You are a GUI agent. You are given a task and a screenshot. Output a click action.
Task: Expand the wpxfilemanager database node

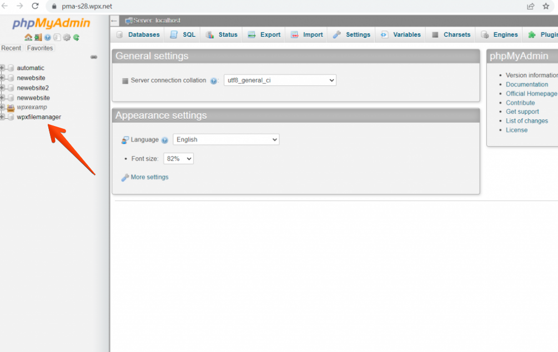point(3,117)
